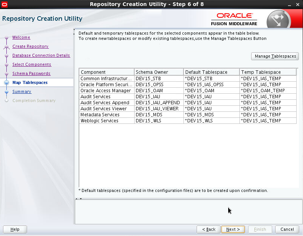
Task: Open default tablespace dropdown *DEV15_IAS_OPSS
Action: (211, 85)
